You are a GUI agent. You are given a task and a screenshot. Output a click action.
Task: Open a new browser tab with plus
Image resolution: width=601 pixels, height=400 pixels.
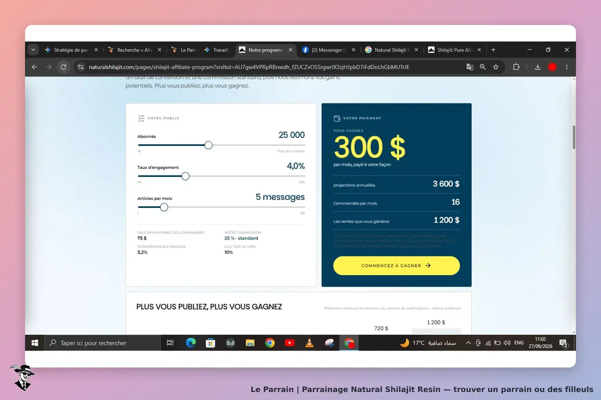(493, 50)
